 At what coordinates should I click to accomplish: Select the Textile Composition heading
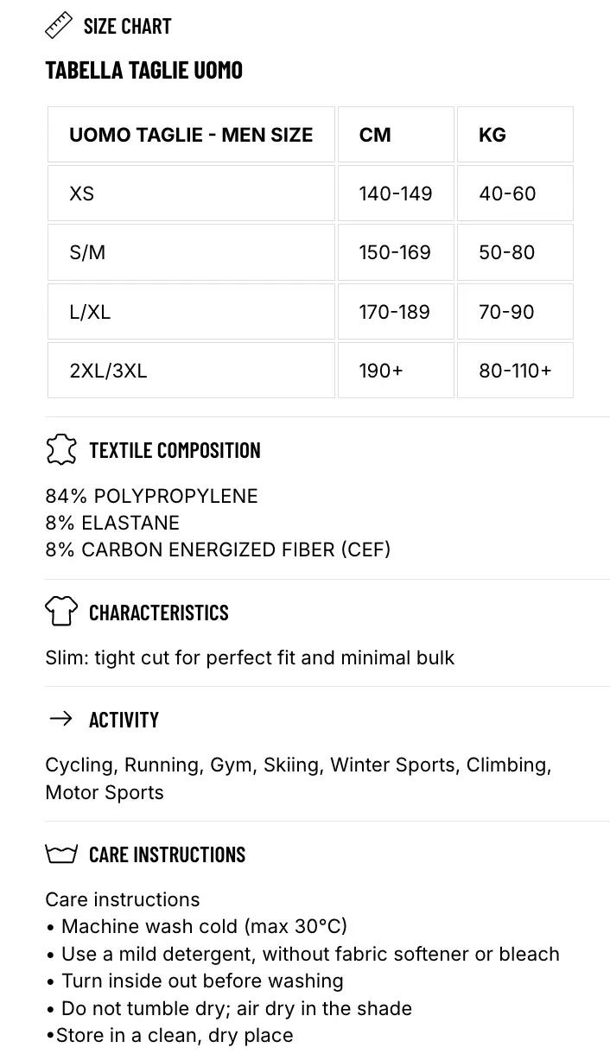(175, 450)
